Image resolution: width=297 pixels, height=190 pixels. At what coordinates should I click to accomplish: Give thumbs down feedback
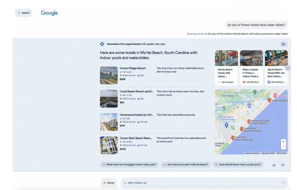pyautogui.click(x=282, y=165)
